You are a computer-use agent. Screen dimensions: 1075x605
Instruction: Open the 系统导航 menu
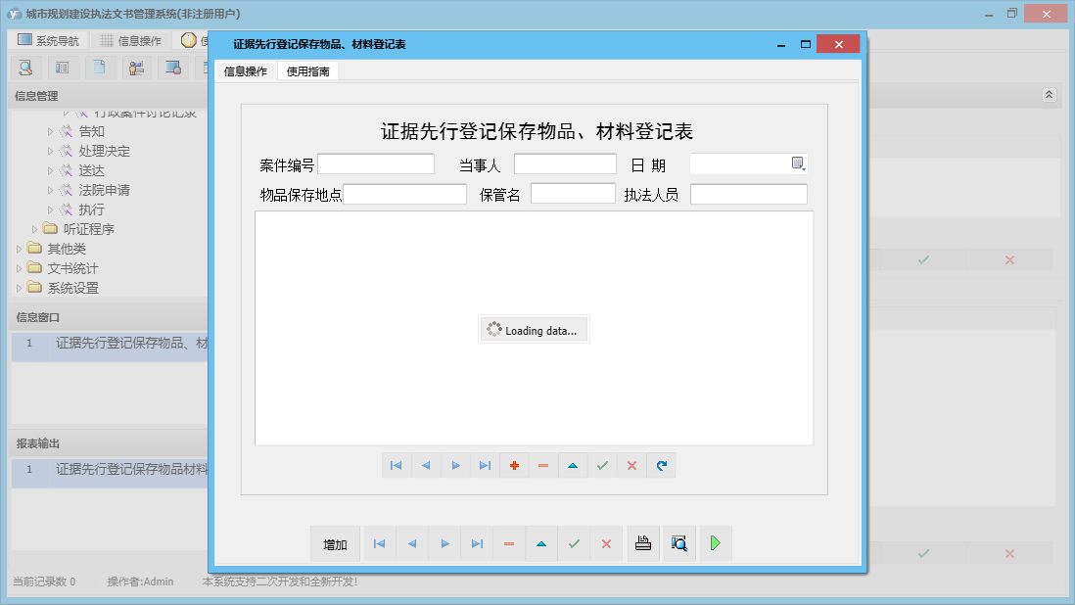point(46,39)
